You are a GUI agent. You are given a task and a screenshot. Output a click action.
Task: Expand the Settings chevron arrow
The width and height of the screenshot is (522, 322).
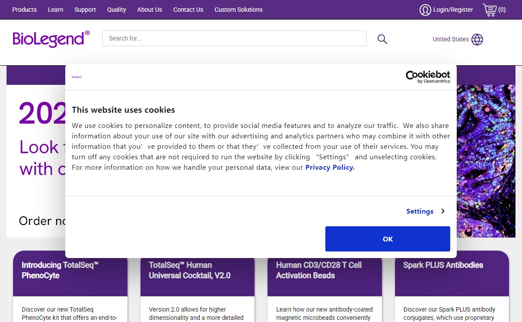point(443,211)
